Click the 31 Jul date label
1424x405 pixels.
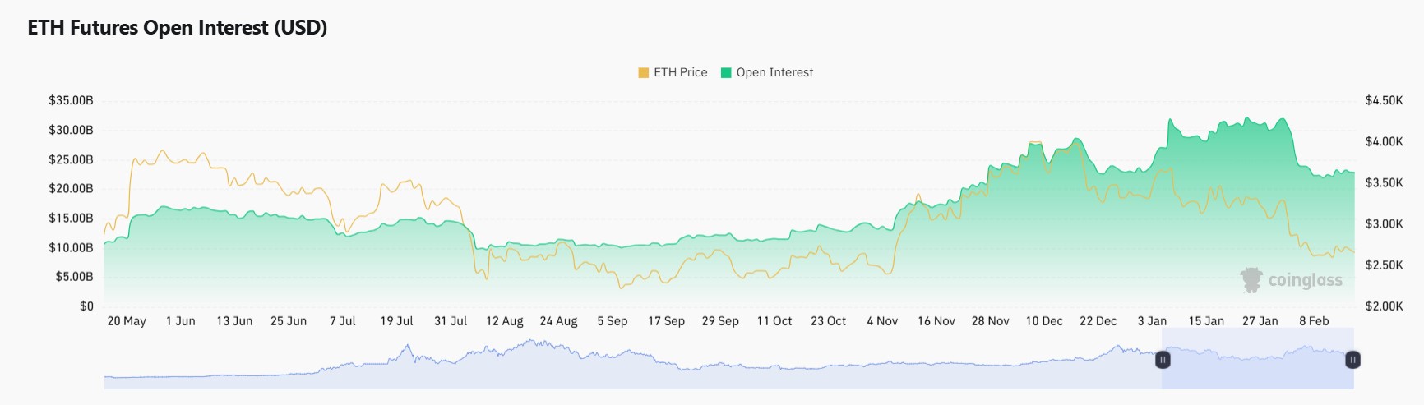(x=451, y=321)
